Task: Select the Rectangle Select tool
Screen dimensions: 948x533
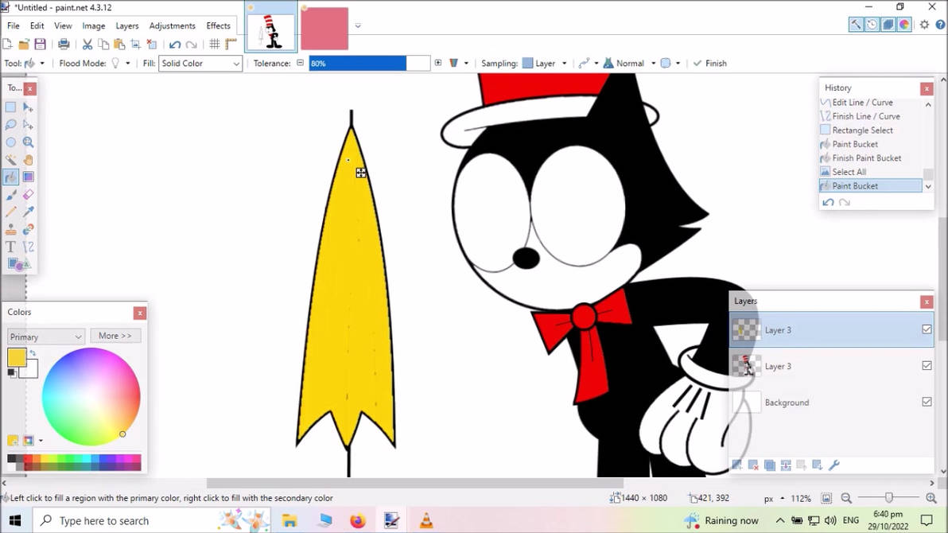Action: (x=11, y=107)
